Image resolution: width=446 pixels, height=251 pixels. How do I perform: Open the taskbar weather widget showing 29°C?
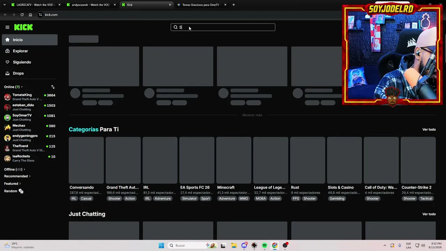click(x=19, y=245)
